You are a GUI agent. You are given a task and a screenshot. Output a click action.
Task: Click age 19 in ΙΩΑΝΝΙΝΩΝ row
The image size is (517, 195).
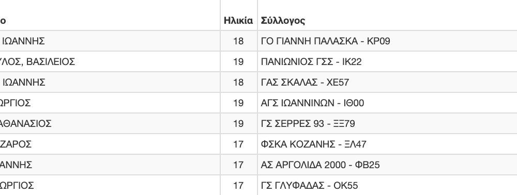(238, 103)
